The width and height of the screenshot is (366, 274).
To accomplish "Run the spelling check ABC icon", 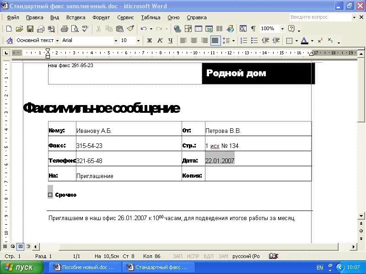I will [85, 29].
